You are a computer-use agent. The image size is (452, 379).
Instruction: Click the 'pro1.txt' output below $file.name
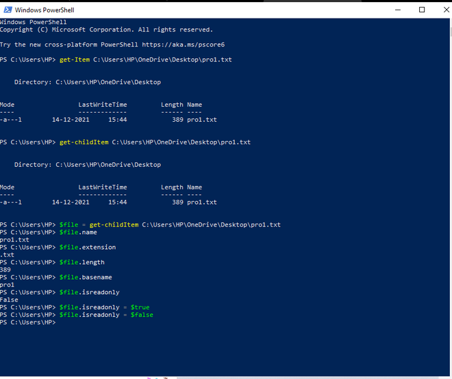tap(14, 239)
